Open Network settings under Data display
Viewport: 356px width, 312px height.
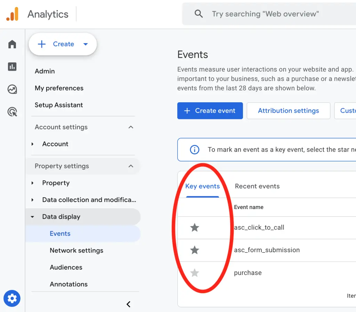(x=76, y=250)
